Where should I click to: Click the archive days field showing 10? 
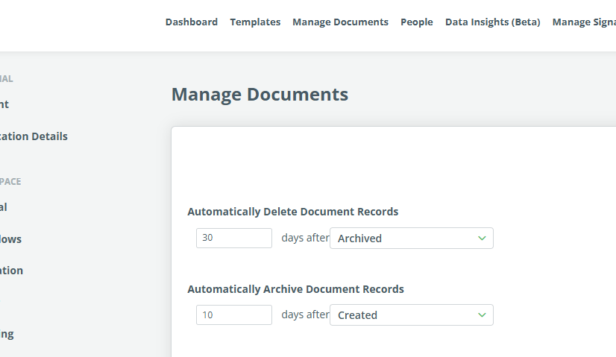tap(233, 315)
